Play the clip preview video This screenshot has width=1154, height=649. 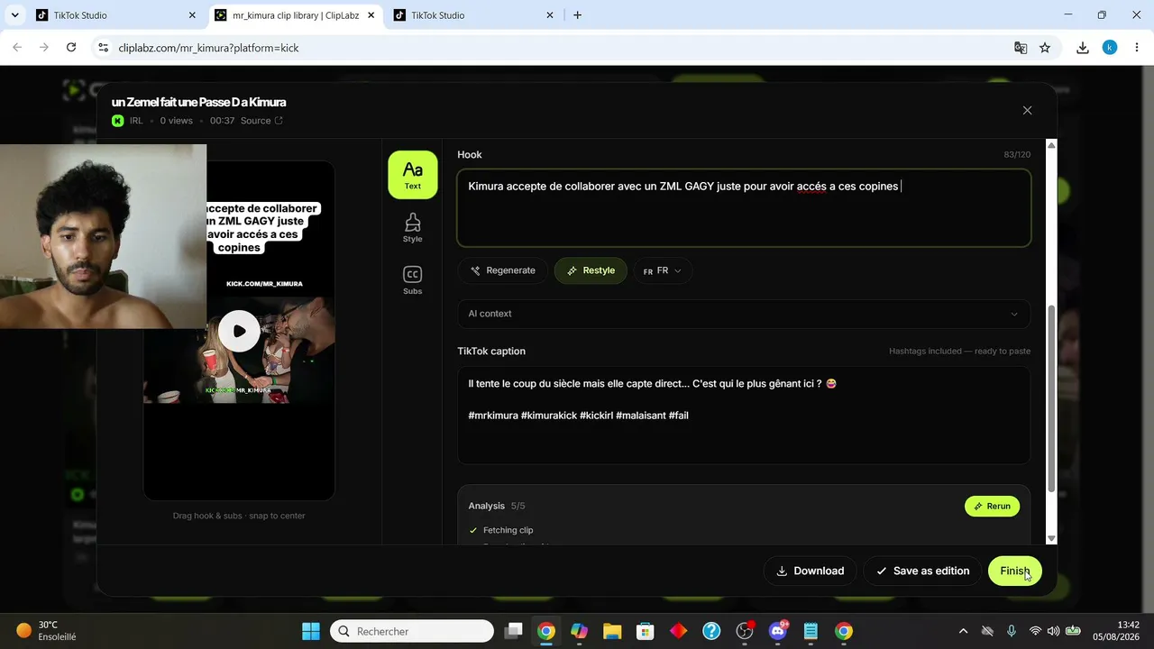click(x=239, y=331)
